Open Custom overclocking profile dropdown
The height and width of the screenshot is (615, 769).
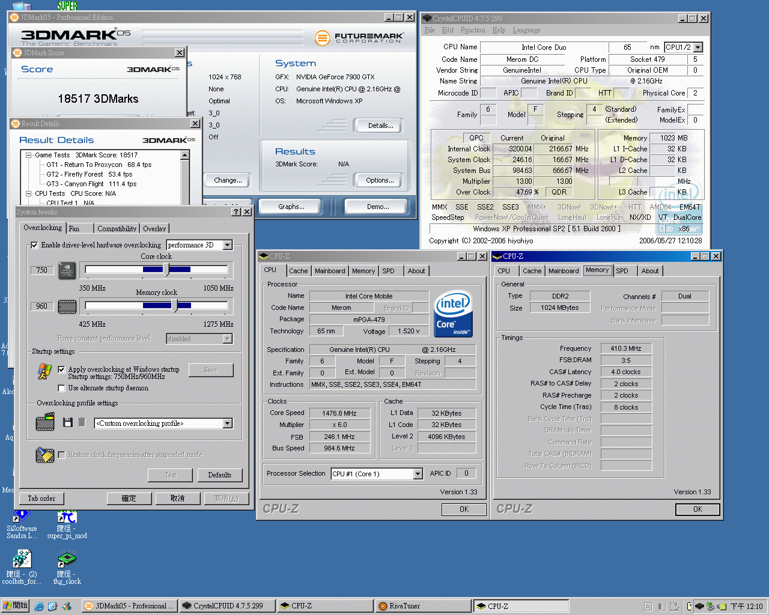pyautogui.click(x=228, y=423)
